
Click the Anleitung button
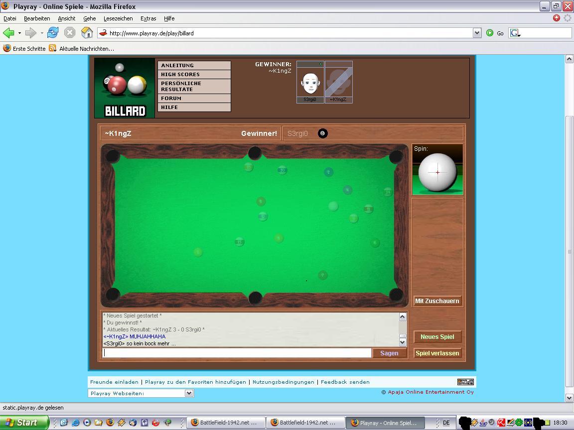(194, 66)
